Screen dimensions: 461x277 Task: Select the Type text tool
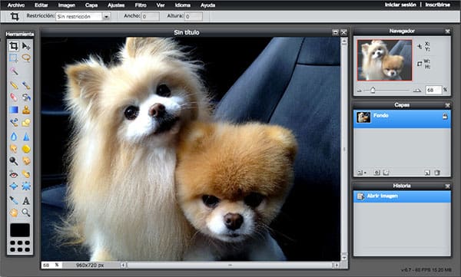26,200
